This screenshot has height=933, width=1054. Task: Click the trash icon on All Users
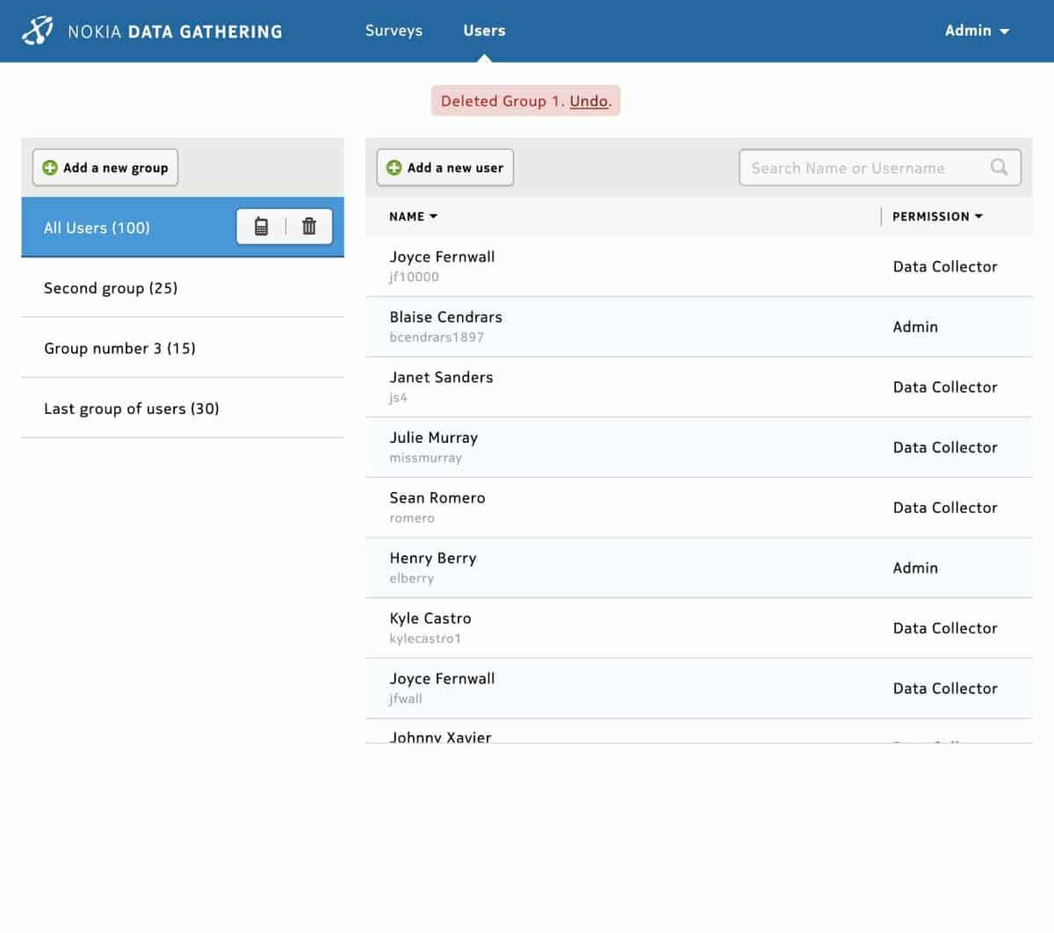coord(309,227)
